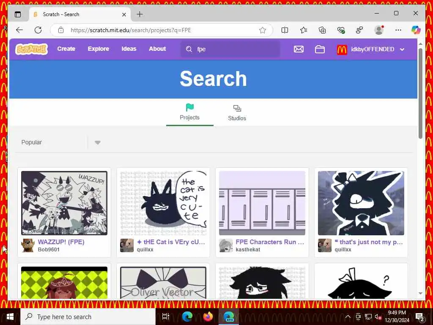Click the page vertical scrollbar thumb
Screen dimensions: 433x325
(x=420, y=94)
